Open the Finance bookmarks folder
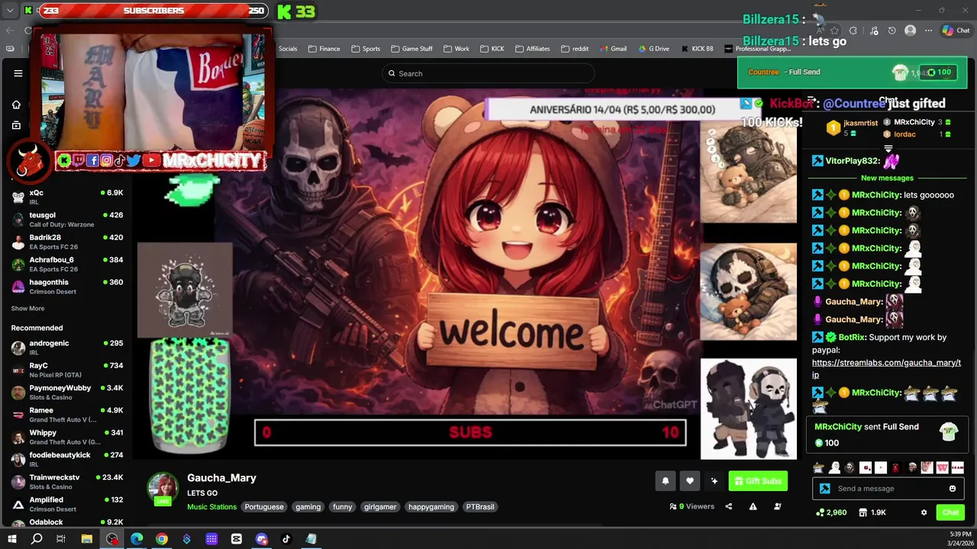Screen dimensions: 977x549 324,49
